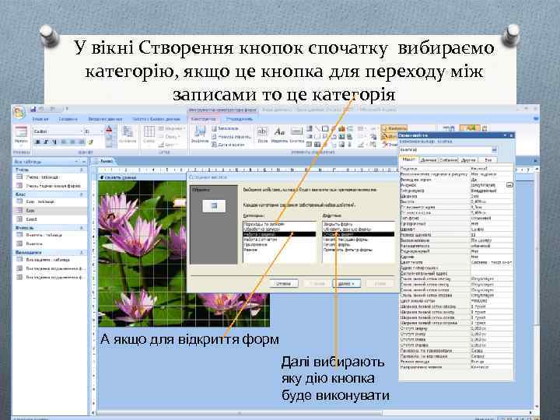Click the Заголовок title control

[x=225, y=128]
